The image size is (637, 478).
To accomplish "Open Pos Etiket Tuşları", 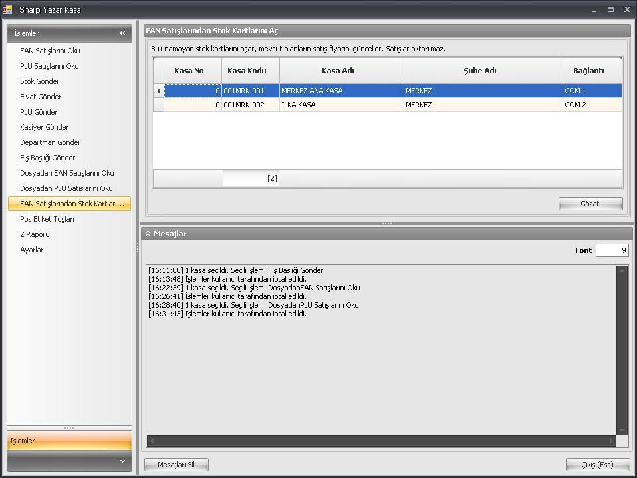I will [47, 219].
